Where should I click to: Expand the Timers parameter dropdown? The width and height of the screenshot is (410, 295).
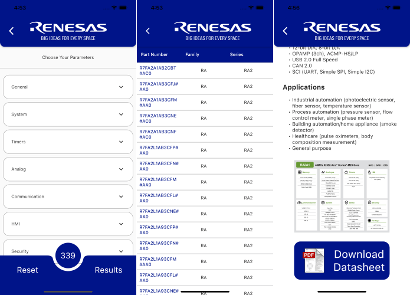[68, 142]
